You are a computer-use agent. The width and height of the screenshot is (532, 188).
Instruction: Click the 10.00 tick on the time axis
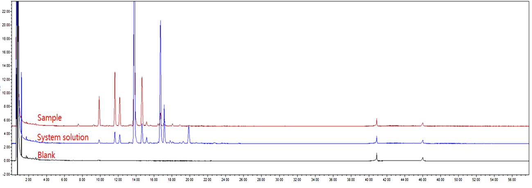coord(100,179)
